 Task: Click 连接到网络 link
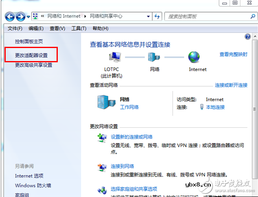tap(122, 166)
